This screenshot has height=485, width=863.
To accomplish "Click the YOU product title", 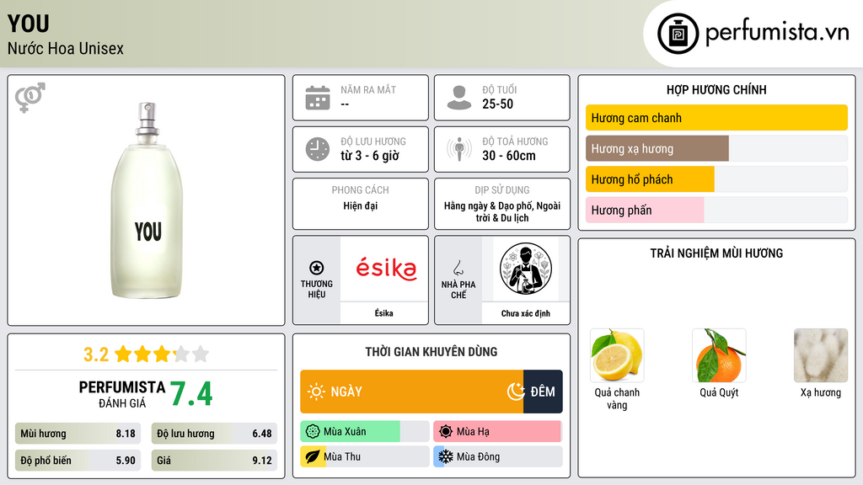I will [28, 24].
